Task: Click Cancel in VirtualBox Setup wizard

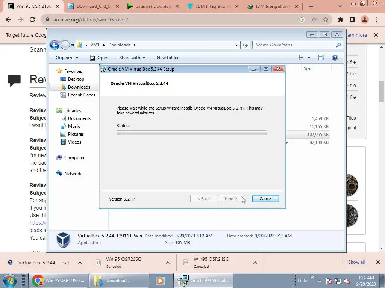Action: 265,199
